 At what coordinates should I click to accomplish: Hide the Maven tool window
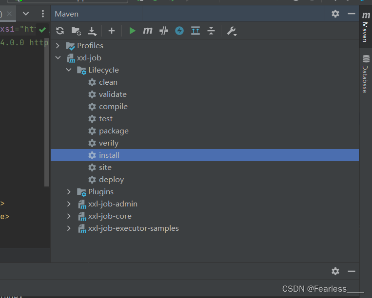352,14
